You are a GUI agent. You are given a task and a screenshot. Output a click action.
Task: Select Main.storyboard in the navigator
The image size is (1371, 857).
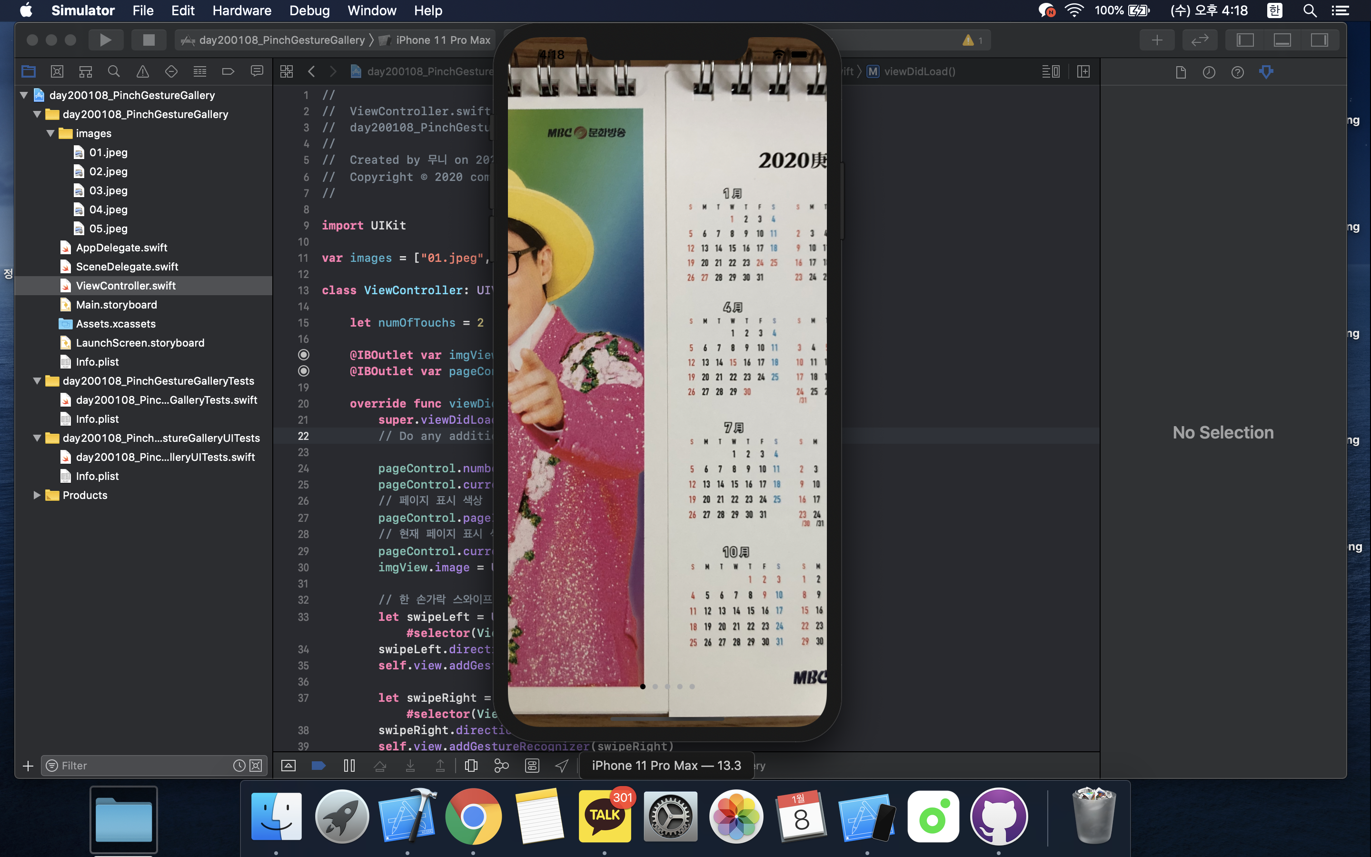tap(116, 305)
